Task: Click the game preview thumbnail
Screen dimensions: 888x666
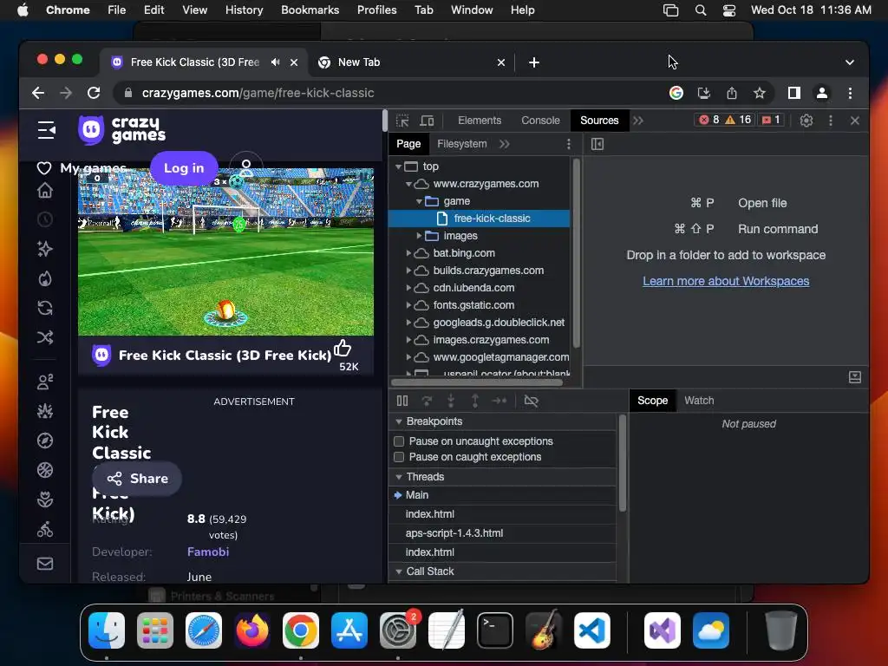Action: tap(225, 251)
